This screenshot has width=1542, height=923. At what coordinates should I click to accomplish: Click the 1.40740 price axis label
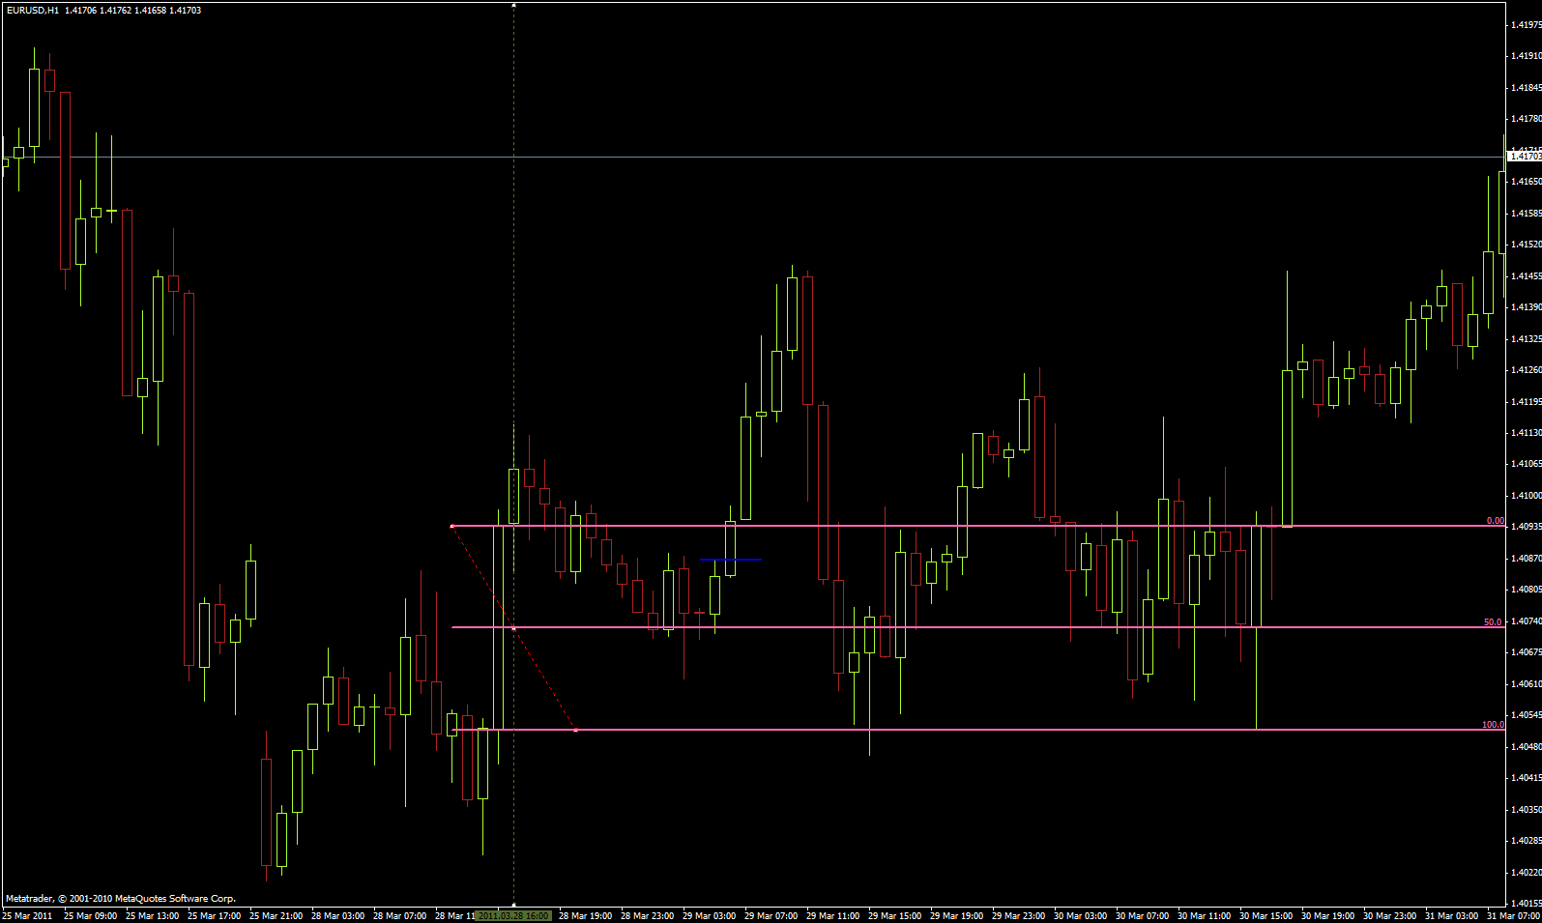[1526, 621]
